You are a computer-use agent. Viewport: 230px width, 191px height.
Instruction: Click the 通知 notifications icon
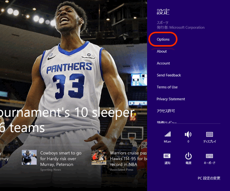coord(168,156)
